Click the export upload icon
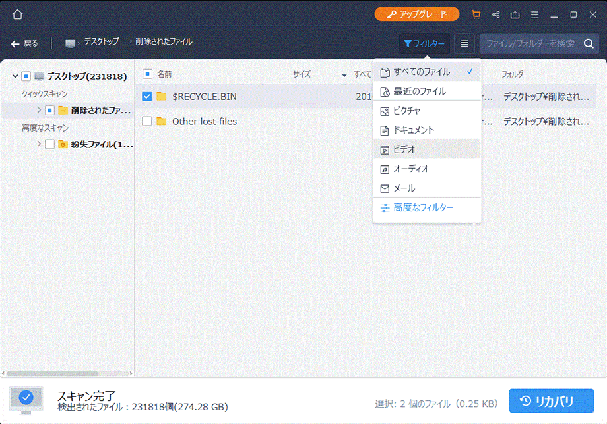 515,14
